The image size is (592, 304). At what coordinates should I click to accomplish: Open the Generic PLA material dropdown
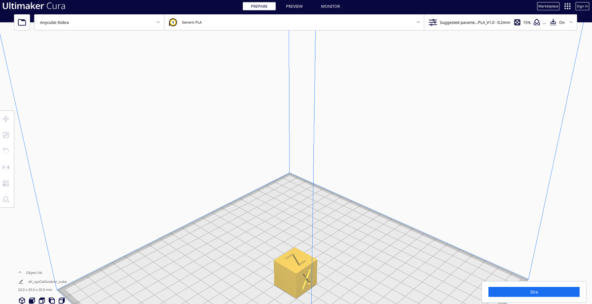point(294,22)
